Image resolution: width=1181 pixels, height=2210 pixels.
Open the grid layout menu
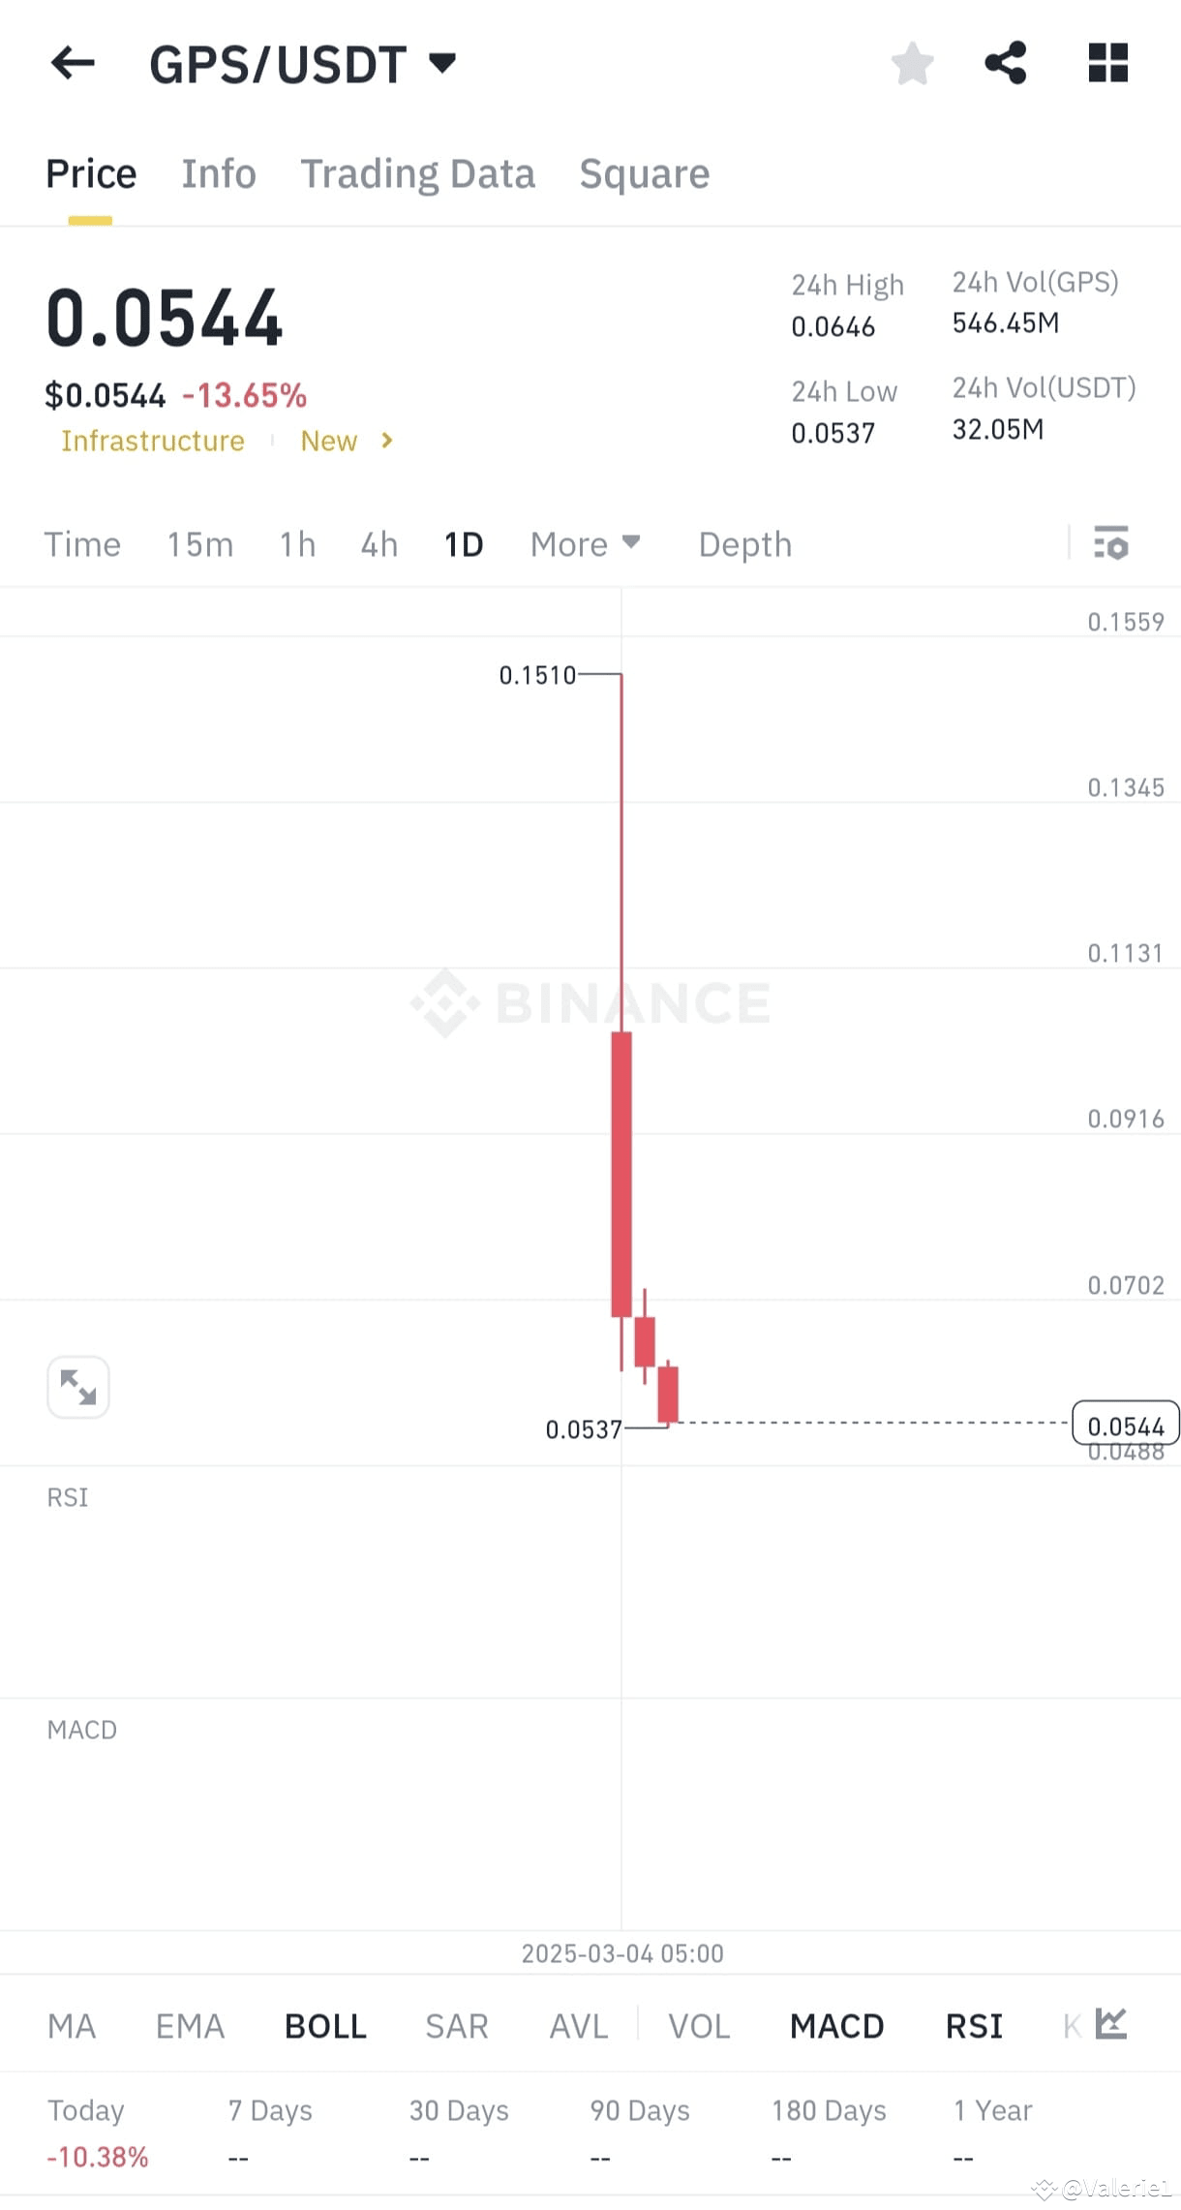click(1107, 63)
